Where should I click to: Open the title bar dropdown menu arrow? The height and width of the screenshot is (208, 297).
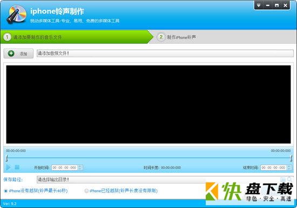[x=259, y=5]
